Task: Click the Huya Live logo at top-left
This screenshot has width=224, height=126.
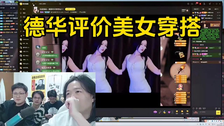Action: [x=24, y=4]
